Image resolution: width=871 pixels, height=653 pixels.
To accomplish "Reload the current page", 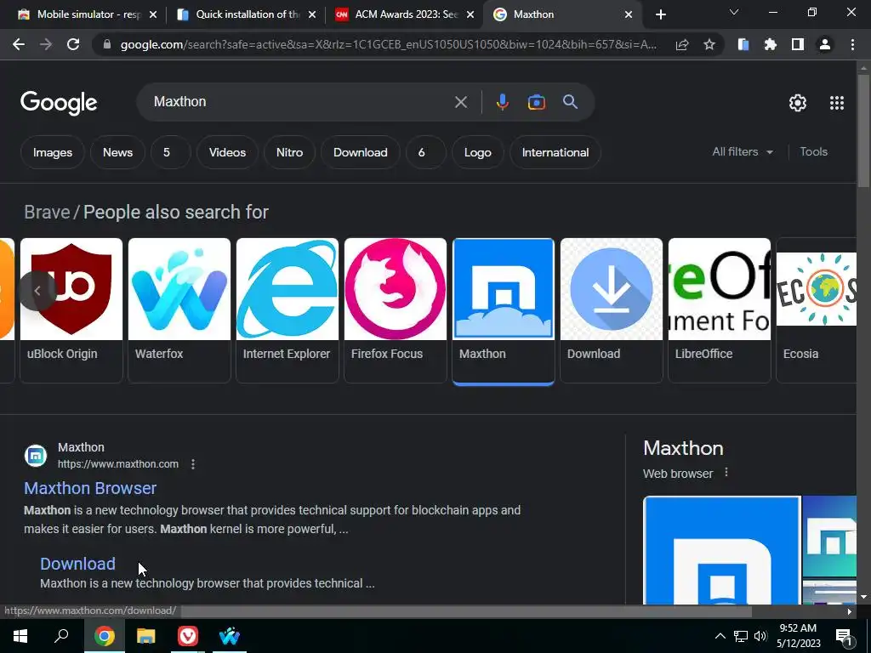I will coord(73,44).
